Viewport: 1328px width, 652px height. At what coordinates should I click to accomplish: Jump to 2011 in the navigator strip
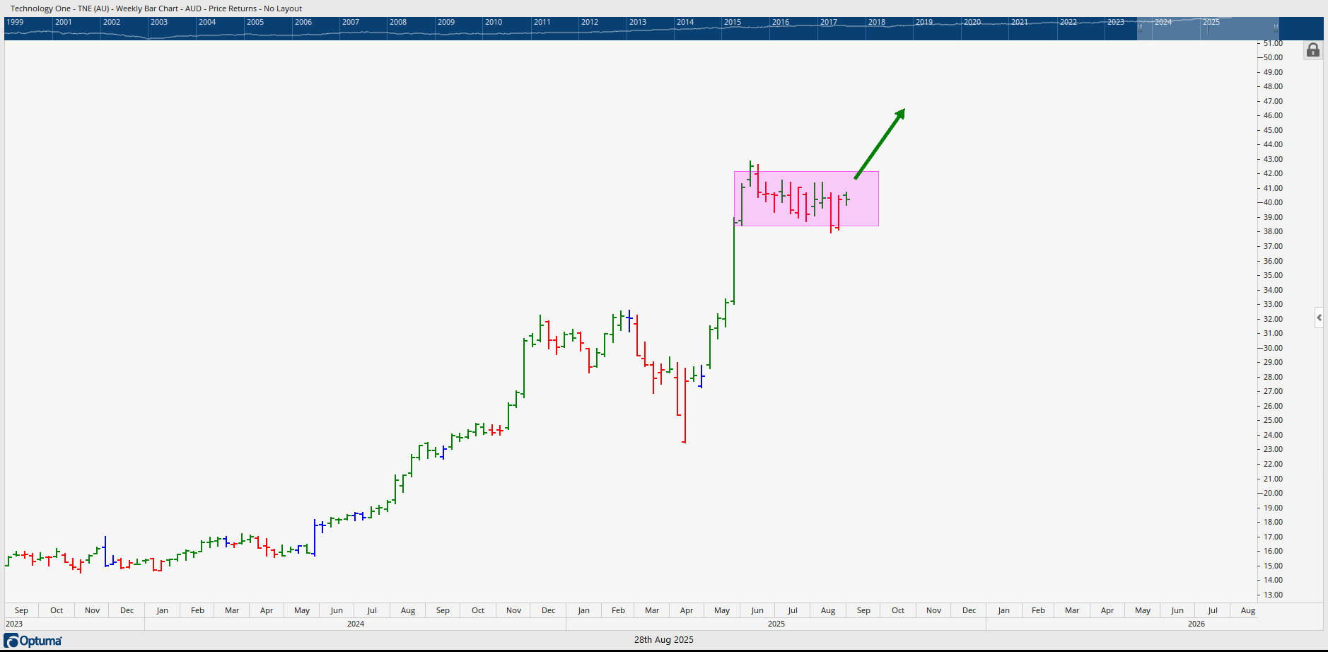pyautogui.click(x=542, y=22)
